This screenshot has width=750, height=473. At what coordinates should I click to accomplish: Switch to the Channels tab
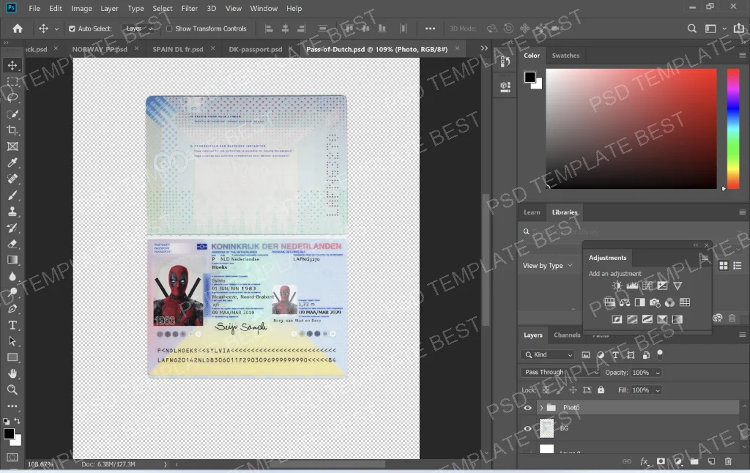567,335
